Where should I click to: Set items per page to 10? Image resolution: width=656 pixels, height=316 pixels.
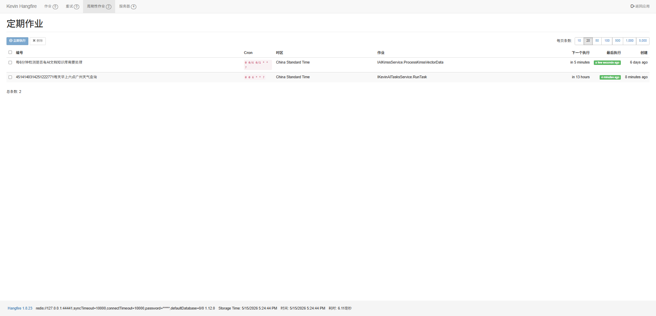pos(579,41)
